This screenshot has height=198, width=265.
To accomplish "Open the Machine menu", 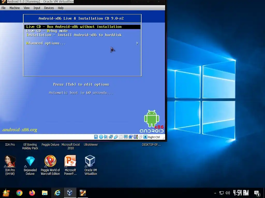I will 14,8.
